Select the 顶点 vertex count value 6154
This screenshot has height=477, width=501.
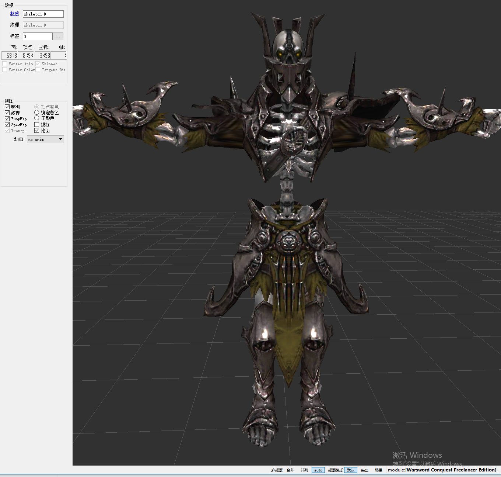26,55
